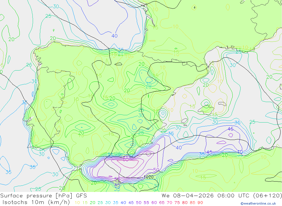Click the 1020 isobar label on the map

[x=149, y=177]
